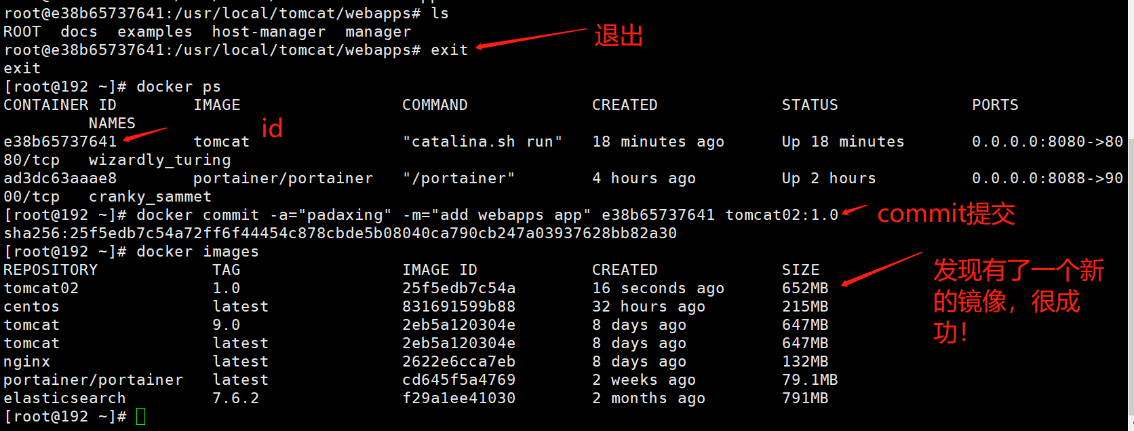Click the "catalina.sh run" command entry
1134x431 pixels.
pyautogui.click(x=482, y=142)
